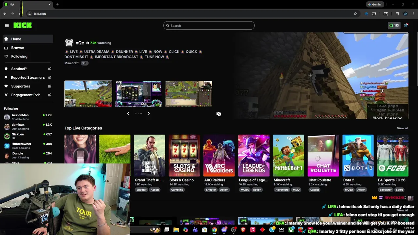
Task: Open Dota 2 category card
Action: click(x=358, y=155)
